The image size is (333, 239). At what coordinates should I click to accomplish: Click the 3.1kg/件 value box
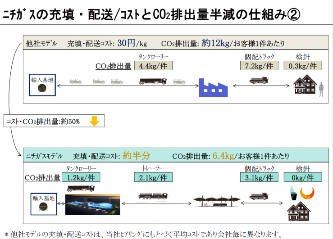(x=259, y=177)
